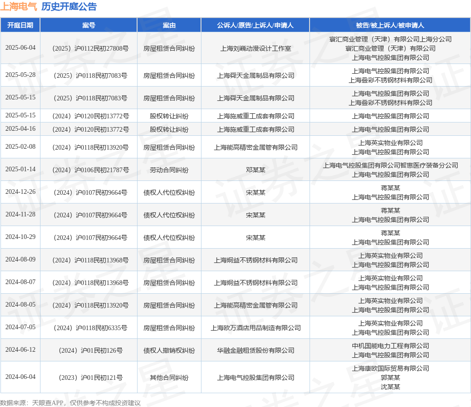
Task: Select the date 2025-05-28
Action: [x=20, y=75]
